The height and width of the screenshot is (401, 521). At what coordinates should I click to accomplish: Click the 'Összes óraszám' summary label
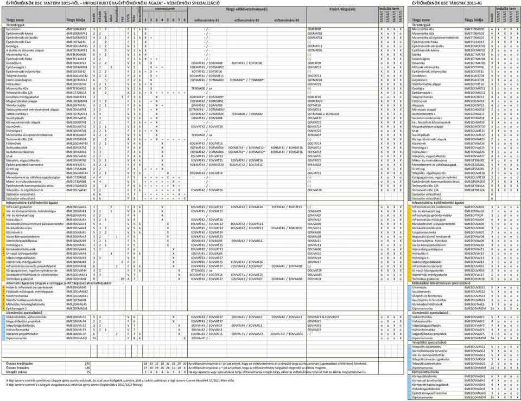tap(17, 368)
